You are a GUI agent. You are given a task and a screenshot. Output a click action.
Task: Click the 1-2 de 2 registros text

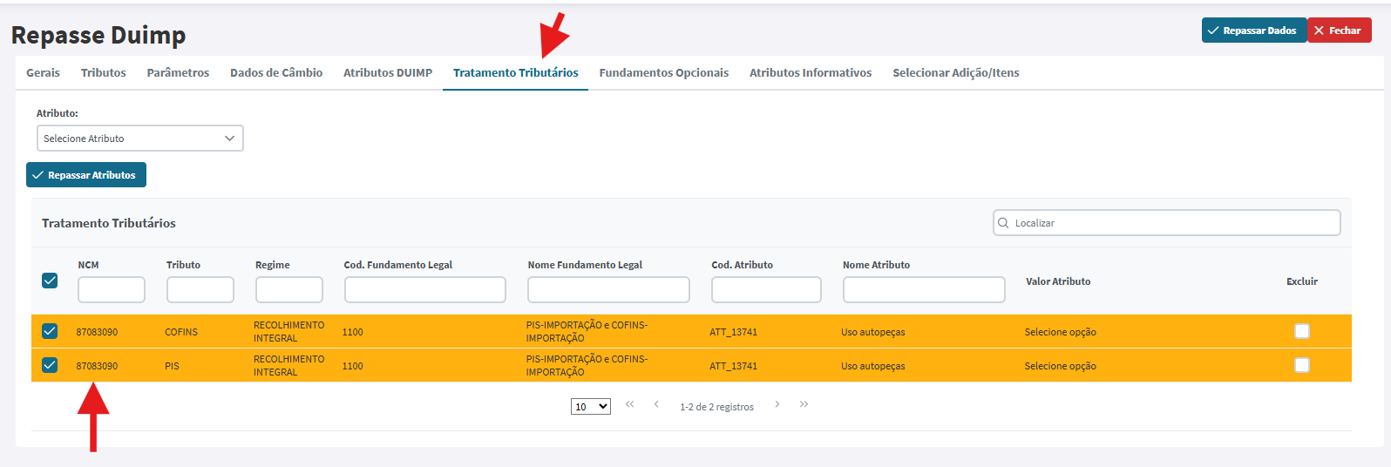click(716, 407)
